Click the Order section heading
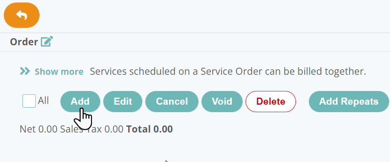 [x=24, y=42]
